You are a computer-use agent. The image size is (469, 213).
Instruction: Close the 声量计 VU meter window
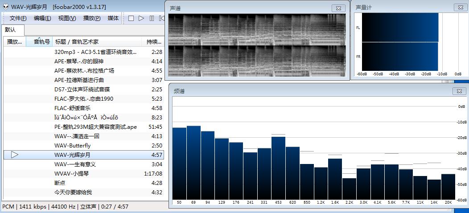(x=460, y=7)
